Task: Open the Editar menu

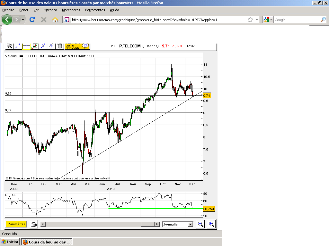Action: [x=24, y=10]
